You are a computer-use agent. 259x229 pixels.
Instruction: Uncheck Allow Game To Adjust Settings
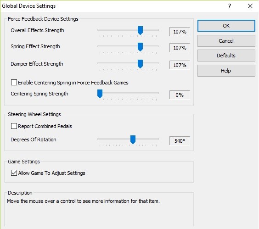pos(14,173)
